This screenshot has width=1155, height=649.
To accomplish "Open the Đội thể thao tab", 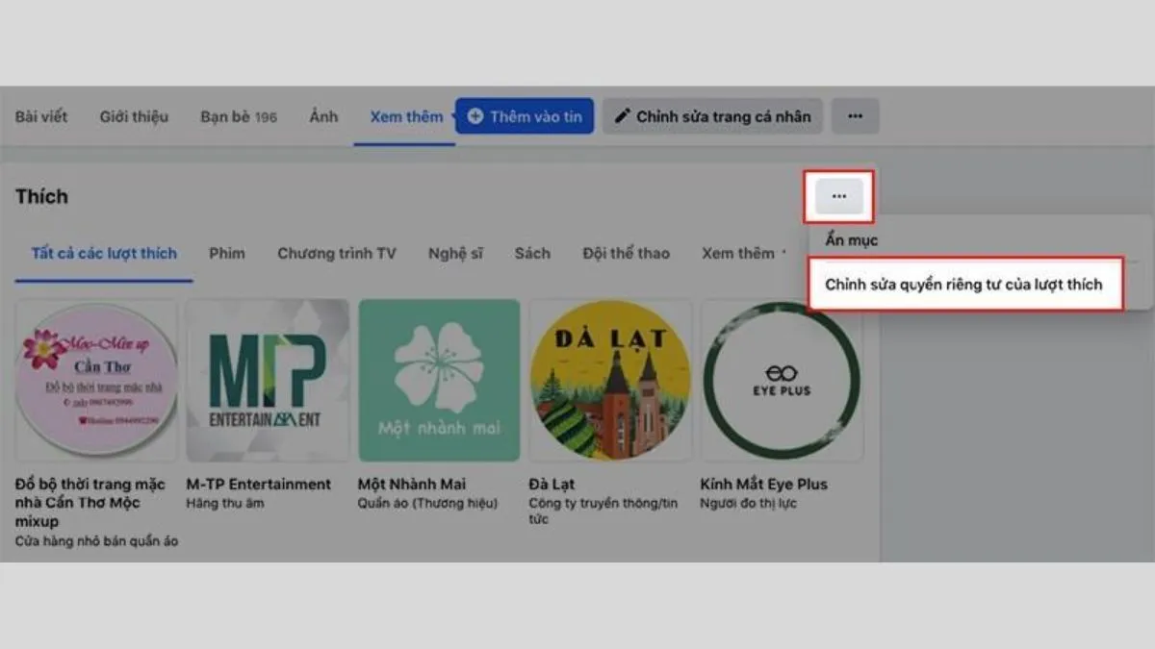I will [x=626, y=253].
